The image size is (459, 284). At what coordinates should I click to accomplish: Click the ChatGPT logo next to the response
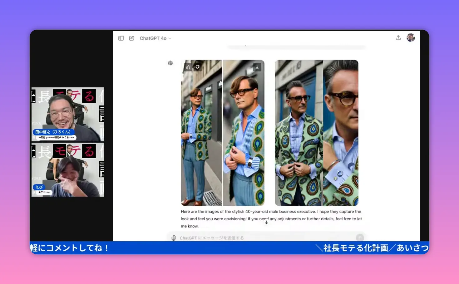pos(170,63)
